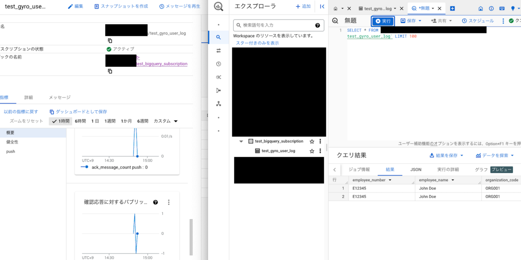Image resolution: width=521 pixels, height=260 pixels.
Task: Click the keyboard shortcuts icon
Action: [502, 8]
